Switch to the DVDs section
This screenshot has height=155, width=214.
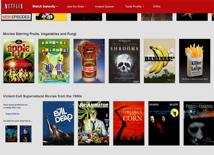tap(157, 6)
